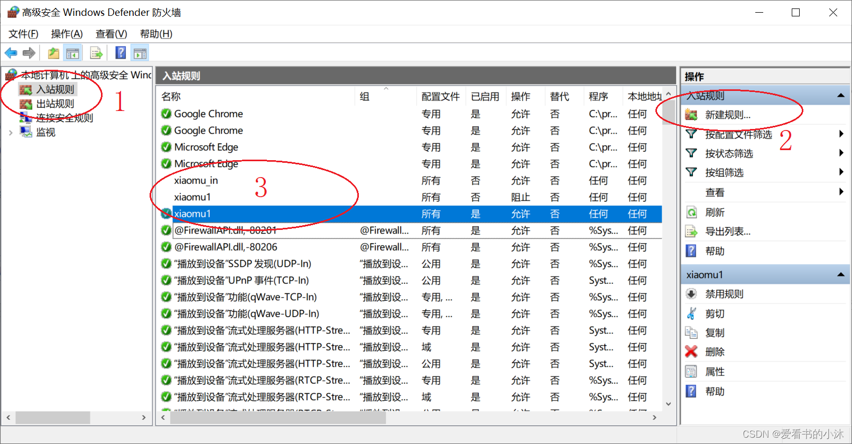The image size is (852, 444).
Task: Click the Refresh (刷新) icon
Action: point(691,212)
